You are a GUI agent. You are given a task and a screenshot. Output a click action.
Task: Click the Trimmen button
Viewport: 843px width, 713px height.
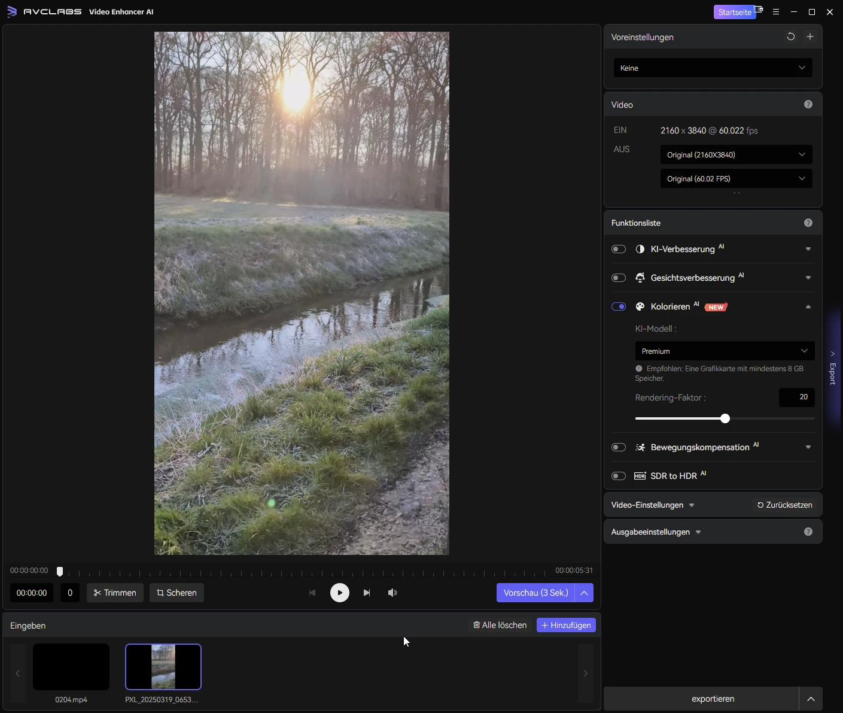click(x=115, y=593)
